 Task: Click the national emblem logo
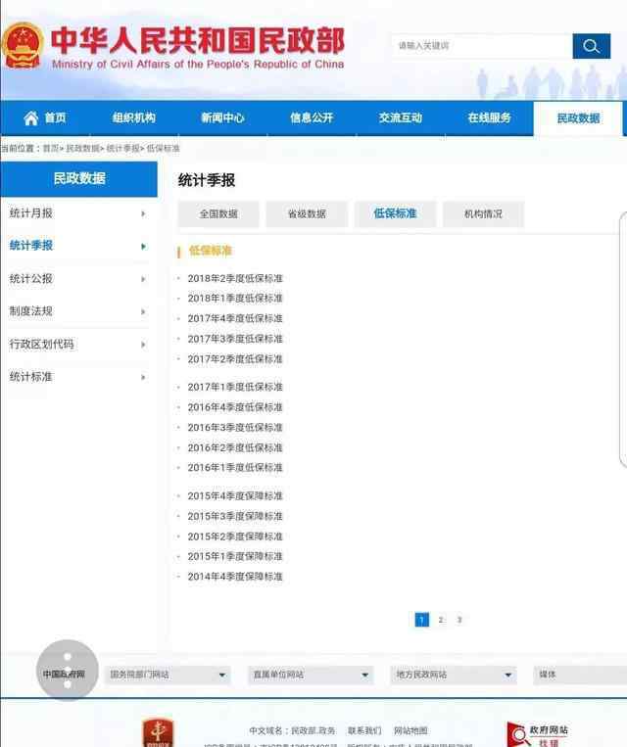[23, 46]
